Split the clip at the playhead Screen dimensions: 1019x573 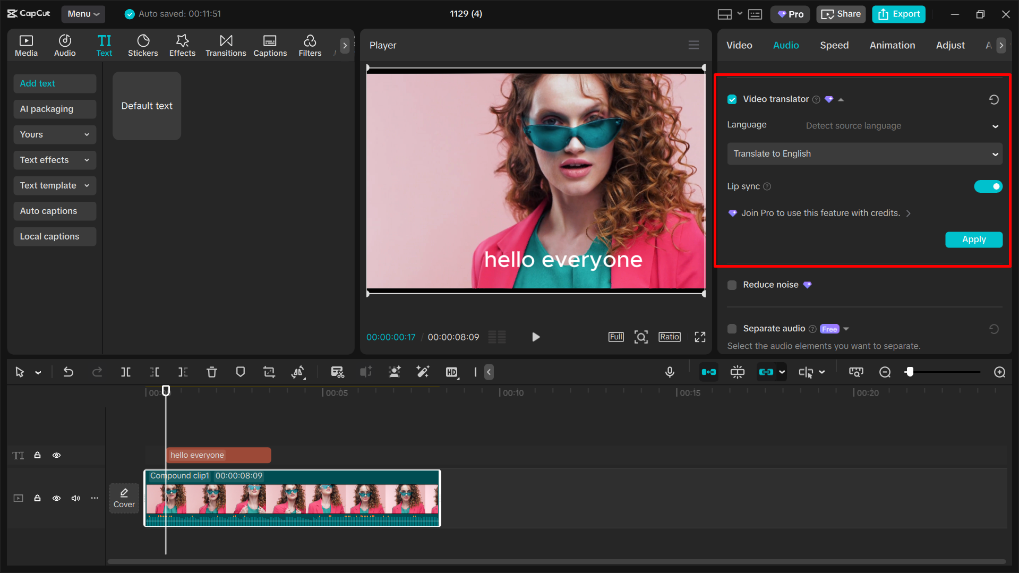pos(126,372)
